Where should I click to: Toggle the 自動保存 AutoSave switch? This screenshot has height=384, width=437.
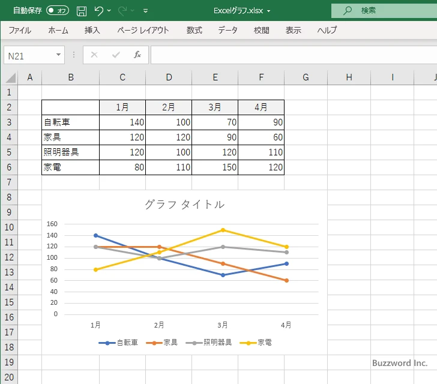pos(58,11)
